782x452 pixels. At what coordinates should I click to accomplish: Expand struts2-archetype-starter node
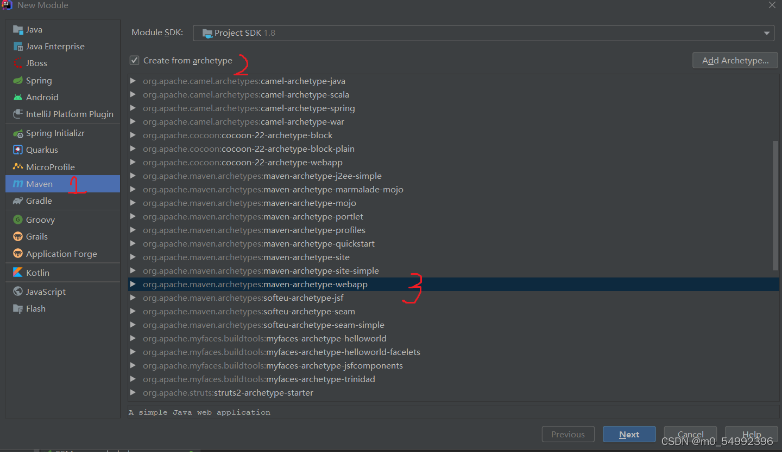pos(133,393)
